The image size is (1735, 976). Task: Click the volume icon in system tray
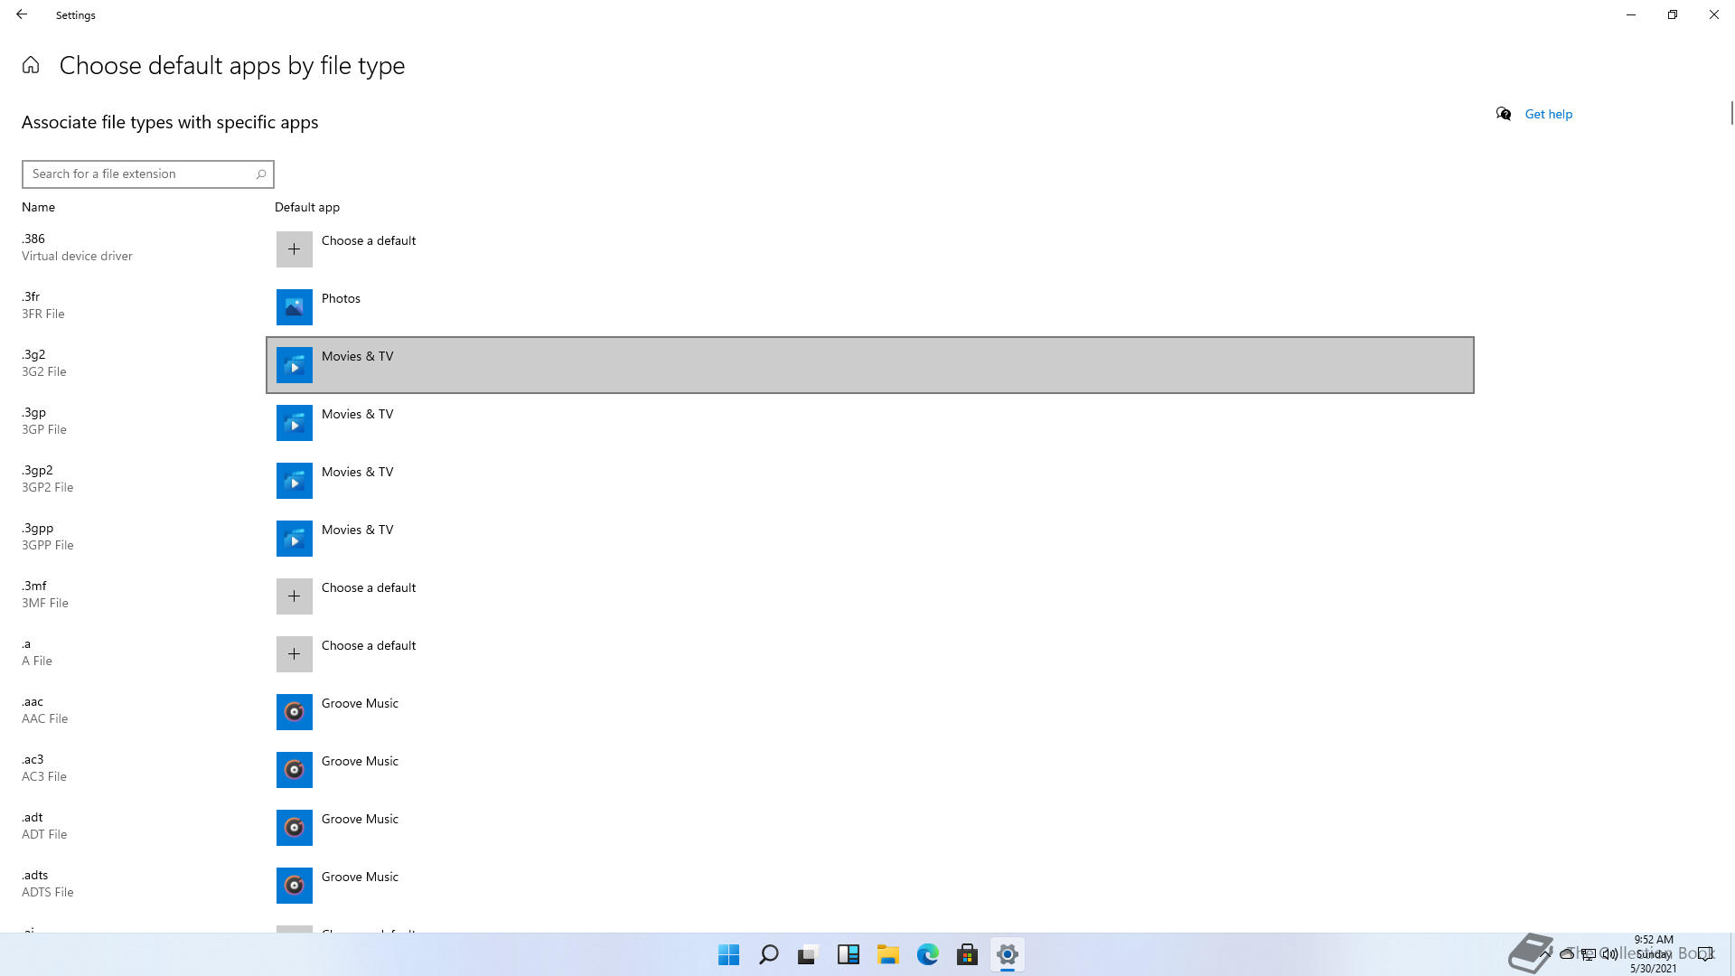tap(1609, 953)
